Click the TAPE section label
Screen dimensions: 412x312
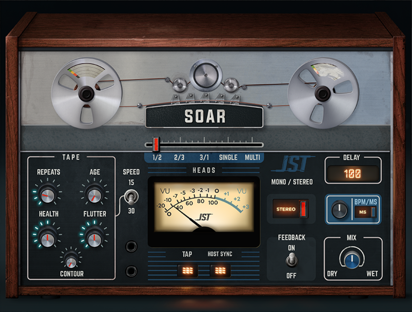[x=71, y=157]
